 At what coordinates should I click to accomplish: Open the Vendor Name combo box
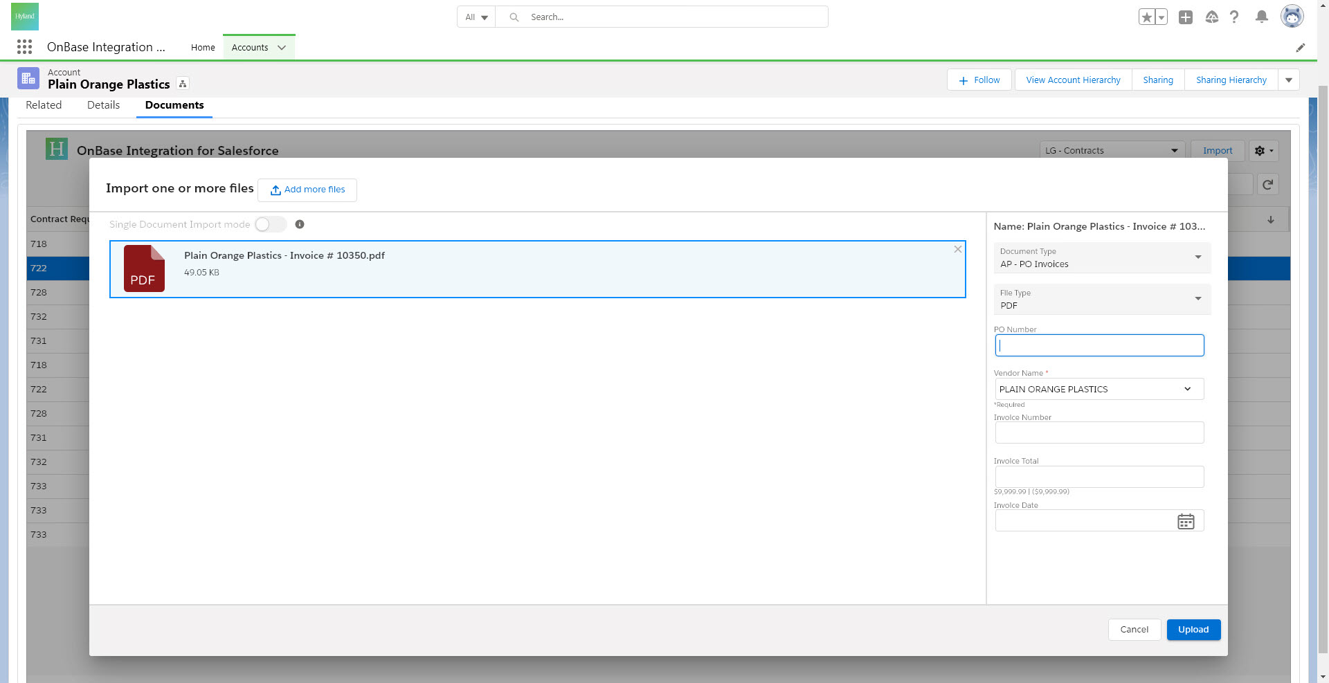pos(1099,389)
